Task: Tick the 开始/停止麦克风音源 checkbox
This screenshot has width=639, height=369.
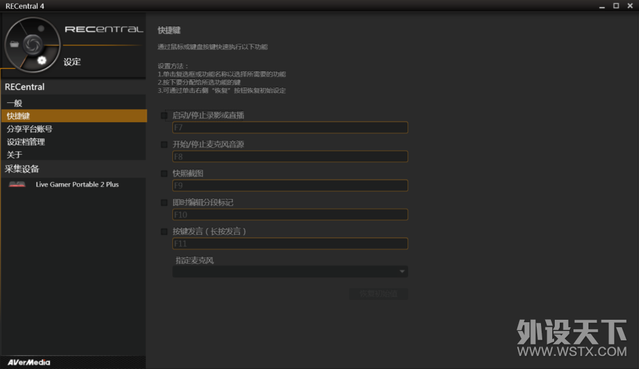Action: point(164,145)
